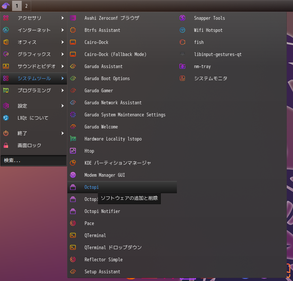Open Snapper Tools by its label
Viewport: 293px width, 281px height.
pos(209,18)
